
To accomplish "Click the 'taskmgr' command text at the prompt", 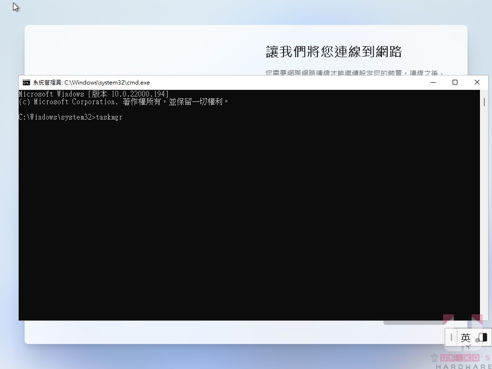I will [x=109, y=117].
